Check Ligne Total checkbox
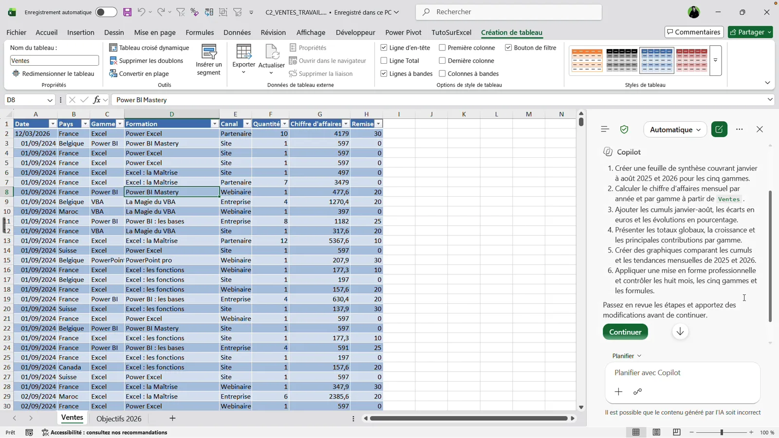Screen dimensions: 779x438 tap(384, 61)
